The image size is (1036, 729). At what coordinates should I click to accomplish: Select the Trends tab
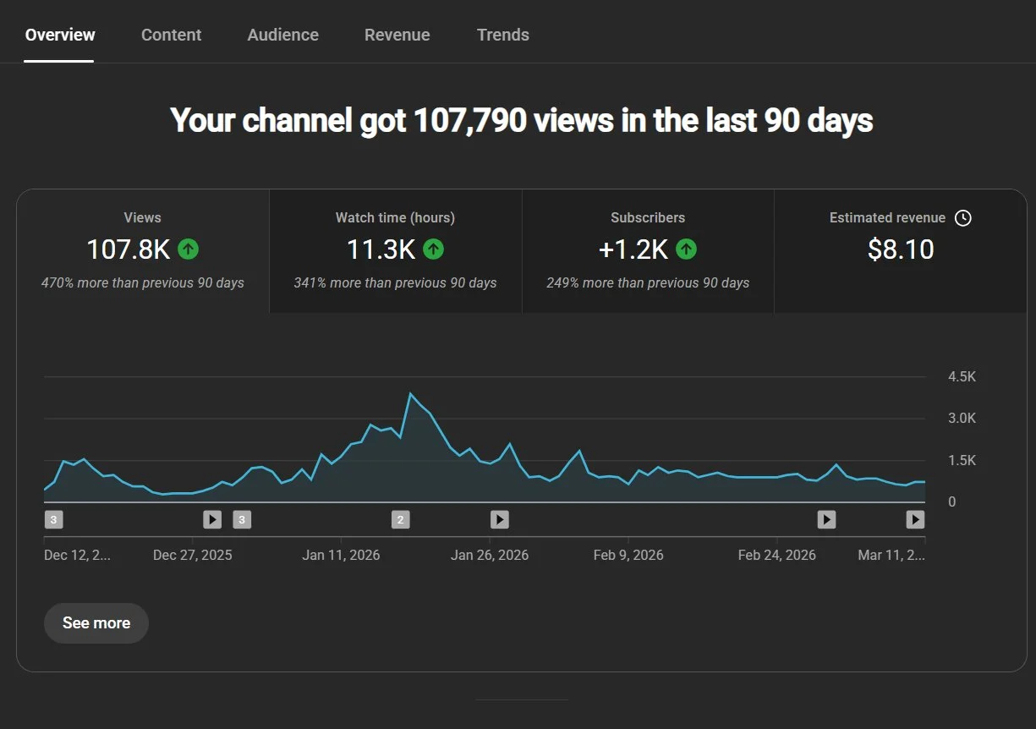502,35
